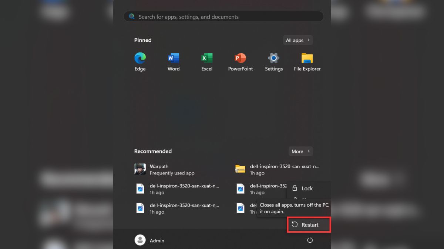The width and height of the screenshot is (444, 249).
Task: Click the magnifier icon in search bar
Action: click(x=131, y=17)
